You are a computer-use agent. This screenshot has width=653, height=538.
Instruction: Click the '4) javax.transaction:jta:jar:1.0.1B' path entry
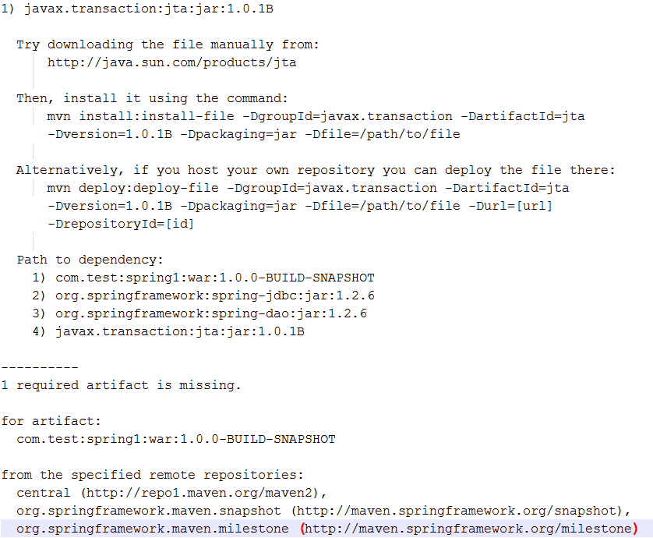click(x=179, y=331)
